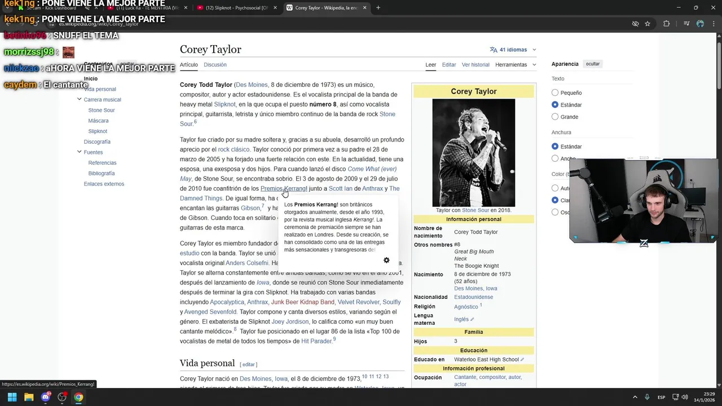Viewport: 722px width, 406px height.
Task: Click the eye-slash icon in address bar
Action: [x=635, y=24]
